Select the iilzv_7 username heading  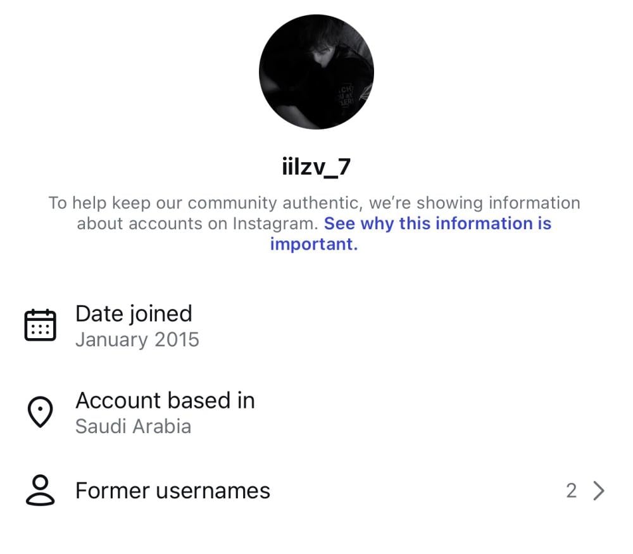tap(316, 167)
